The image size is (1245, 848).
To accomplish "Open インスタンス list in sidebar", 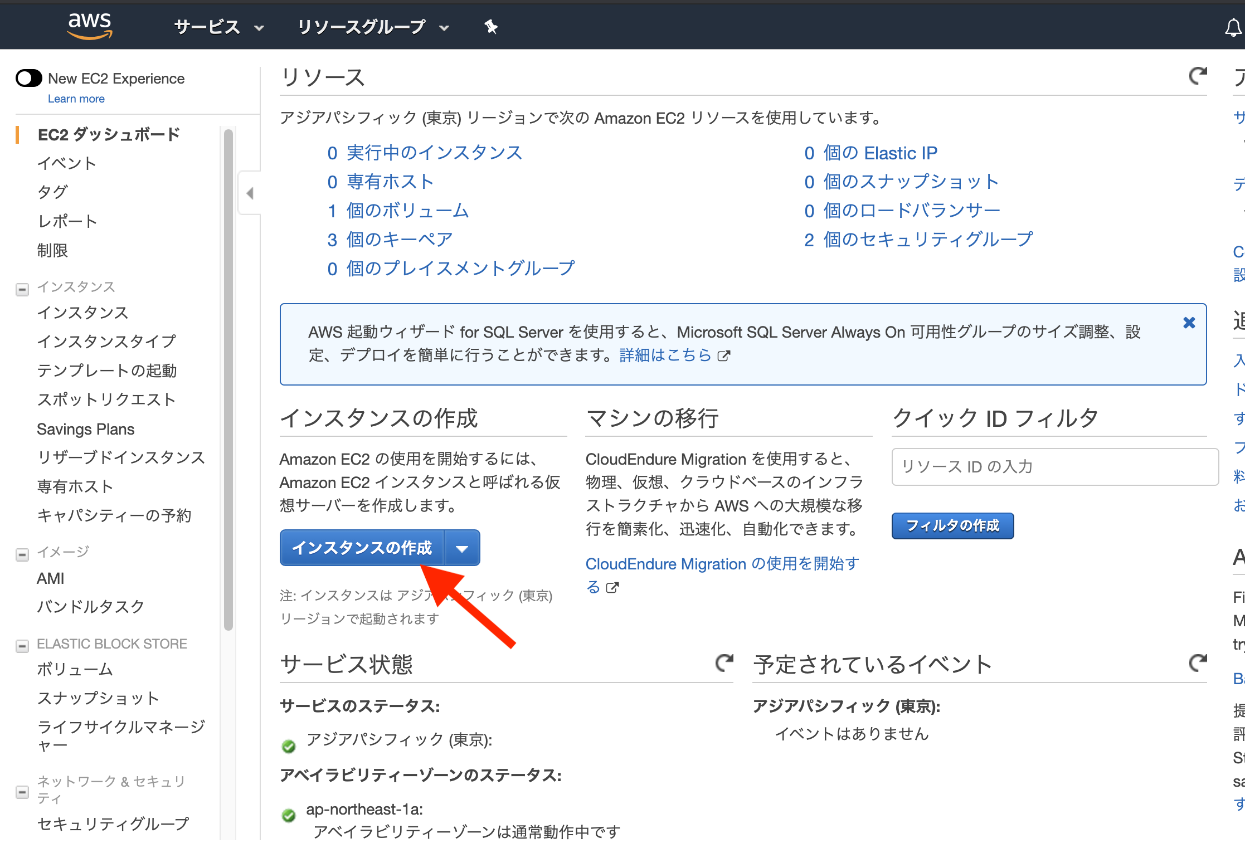I will coord(82,313).
